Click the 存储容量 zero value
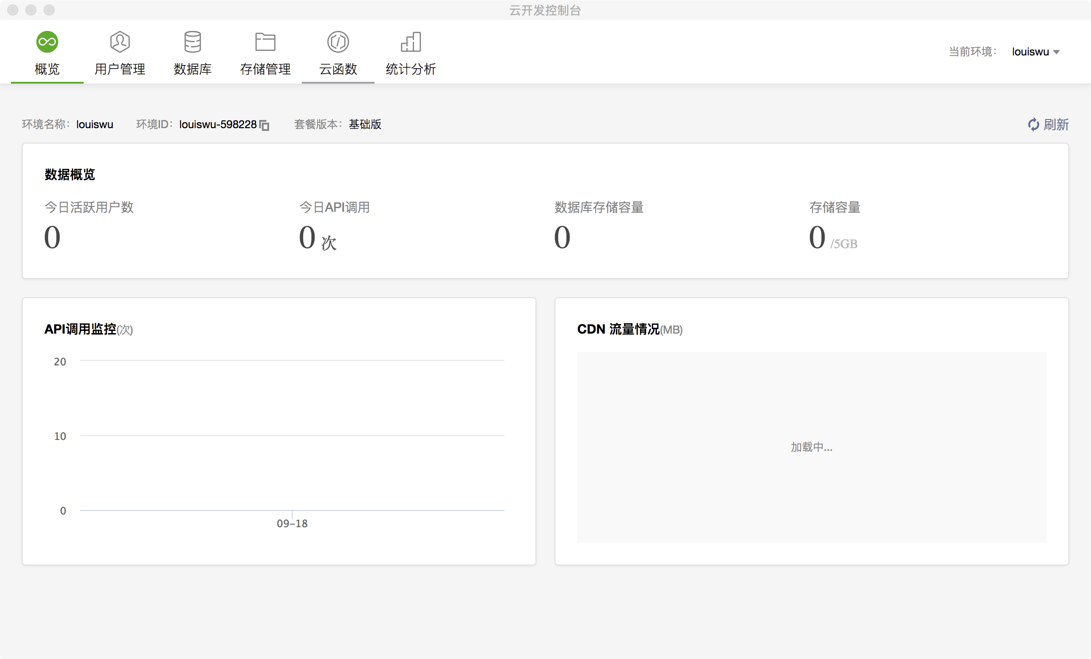Screen dimensions: 1091x659 click(x=817, y=237)
